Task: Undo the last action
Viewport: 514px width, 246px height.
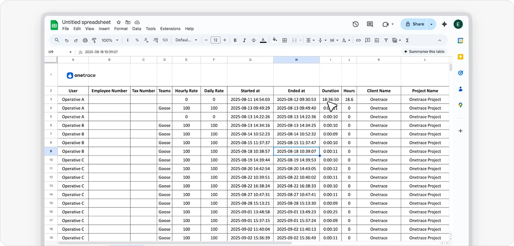Action: point(66,40)
